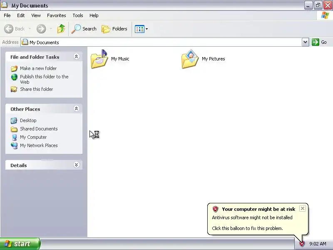Click the Back navigation arrow icon
Image resolution: width=333 pixels, height=250 pixels.
click(9, 29)
